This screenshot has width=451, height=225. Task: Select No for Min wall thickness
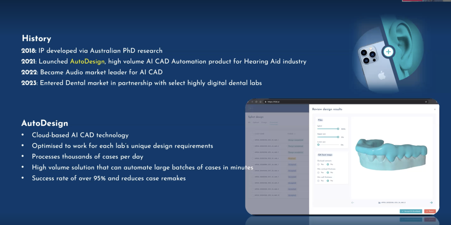327,181
